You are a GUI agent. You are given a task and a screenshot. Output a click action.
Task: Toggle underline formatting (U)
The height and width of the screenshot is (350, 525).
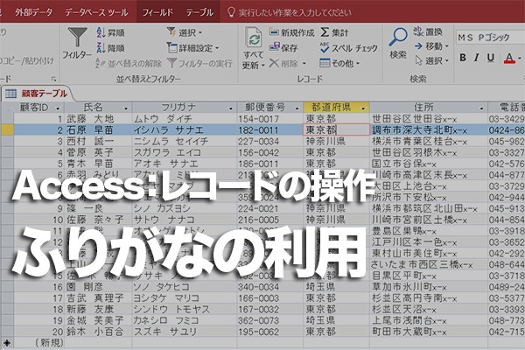click(491, 58)
